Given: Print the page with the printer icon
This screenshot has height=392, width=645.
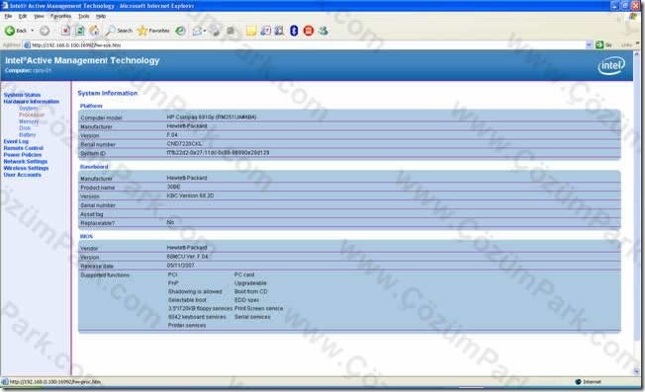Looking at the screenshot, I should pos(215,31).
